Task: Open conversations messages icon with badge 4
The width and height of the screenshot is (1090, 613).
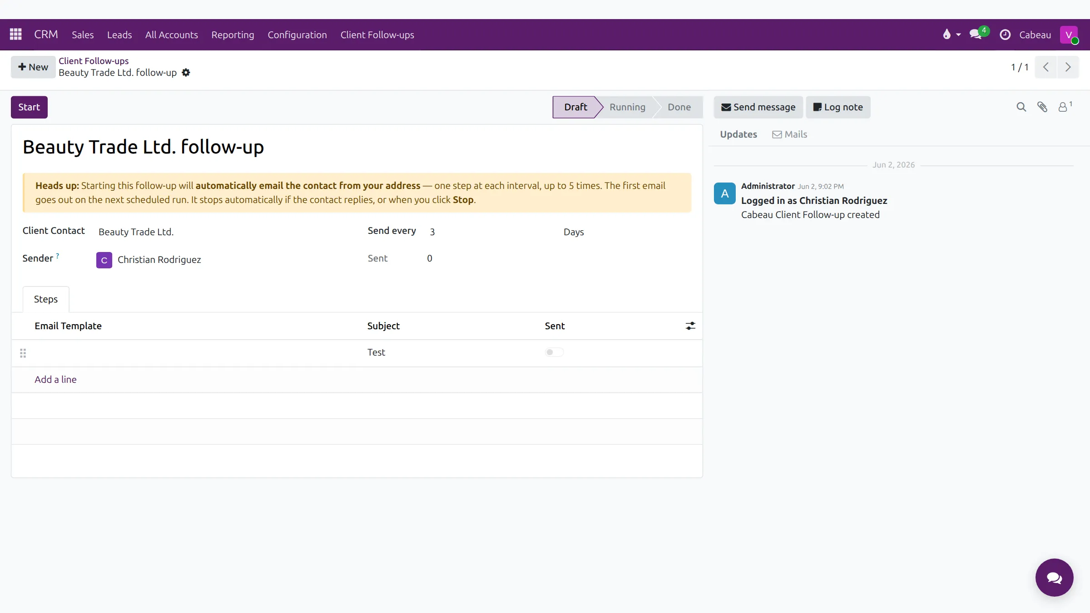Action: 979,34
